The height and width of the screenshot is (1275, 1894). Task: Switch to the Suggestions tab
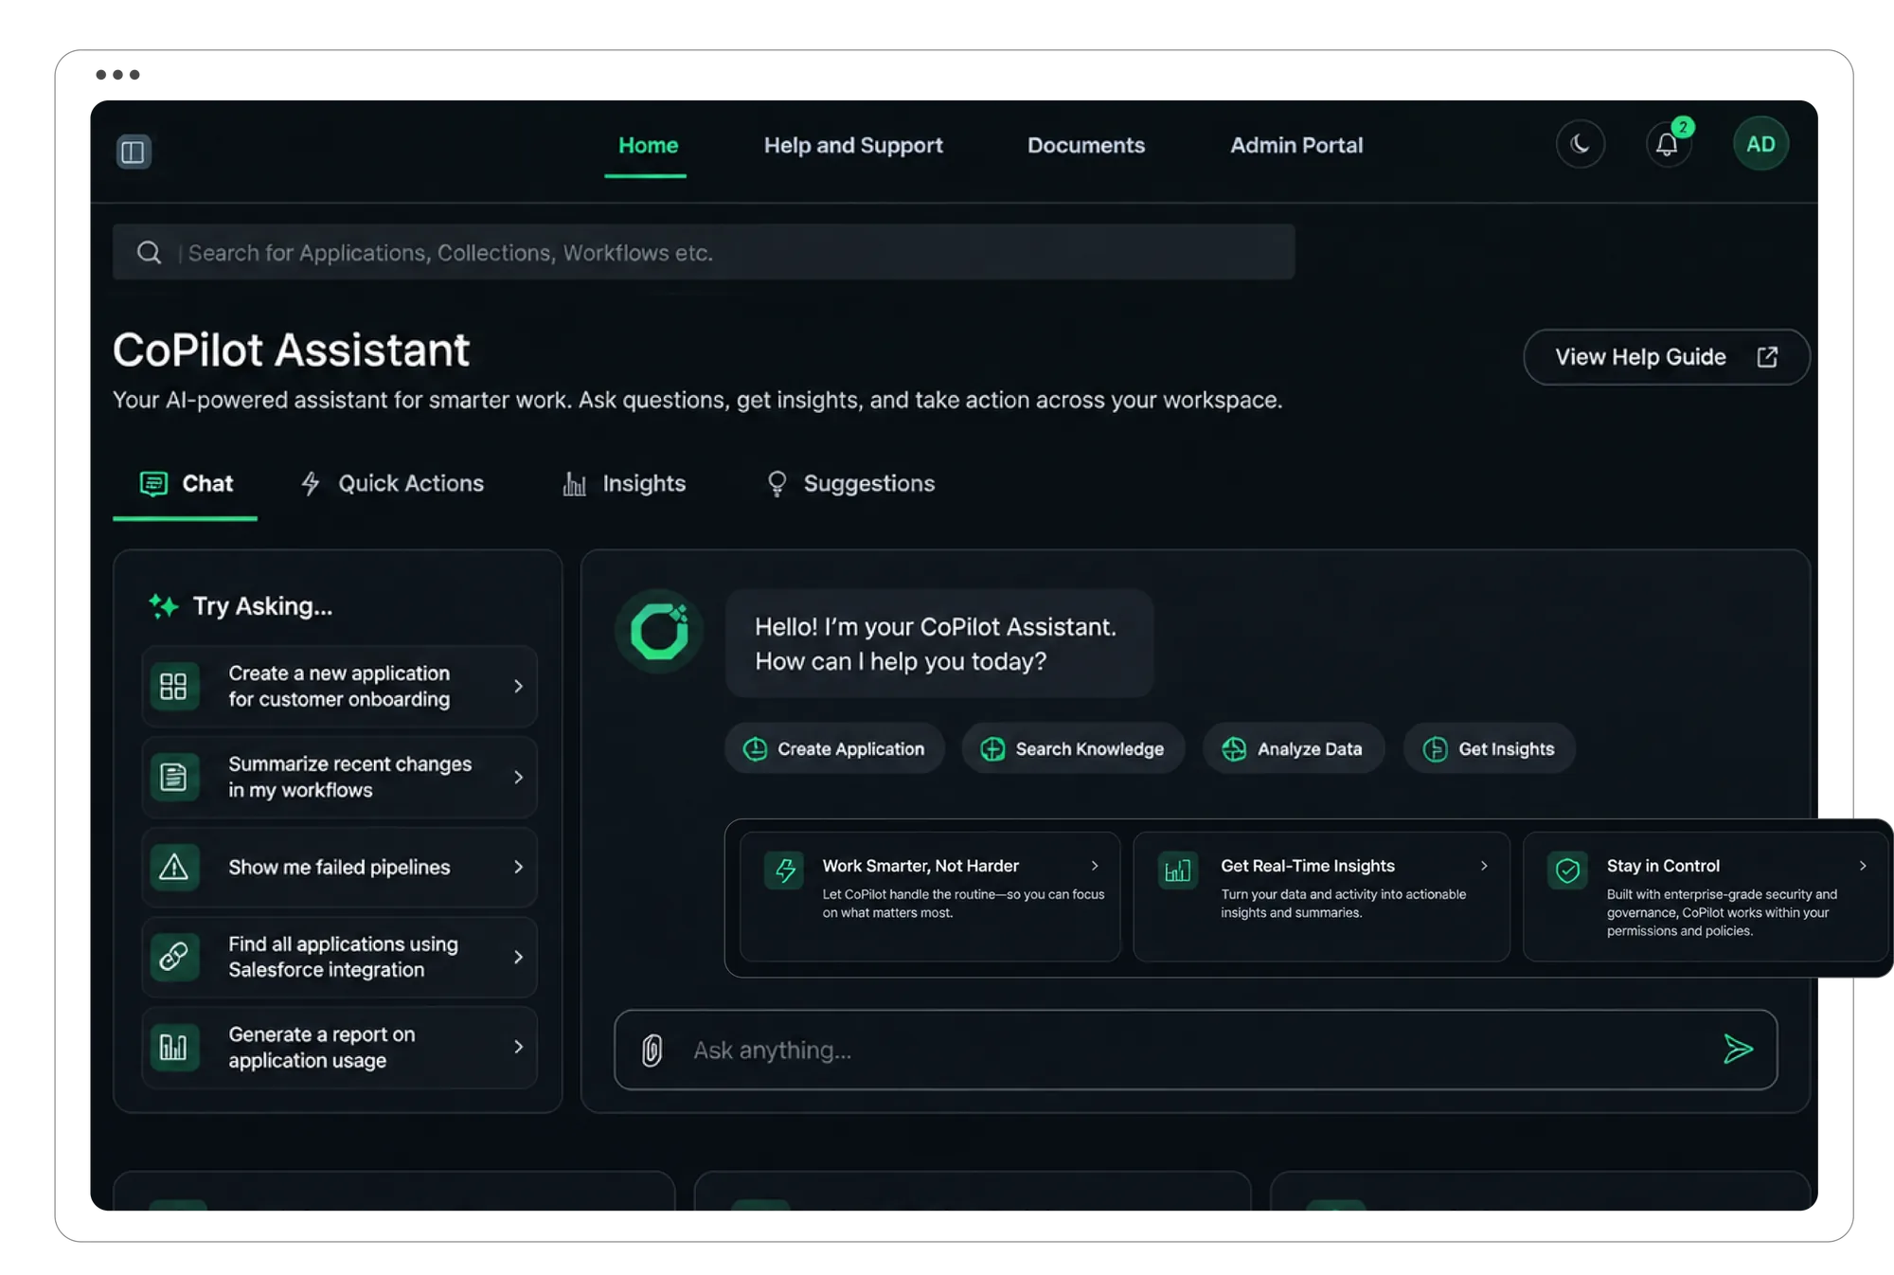click(850, 484)
